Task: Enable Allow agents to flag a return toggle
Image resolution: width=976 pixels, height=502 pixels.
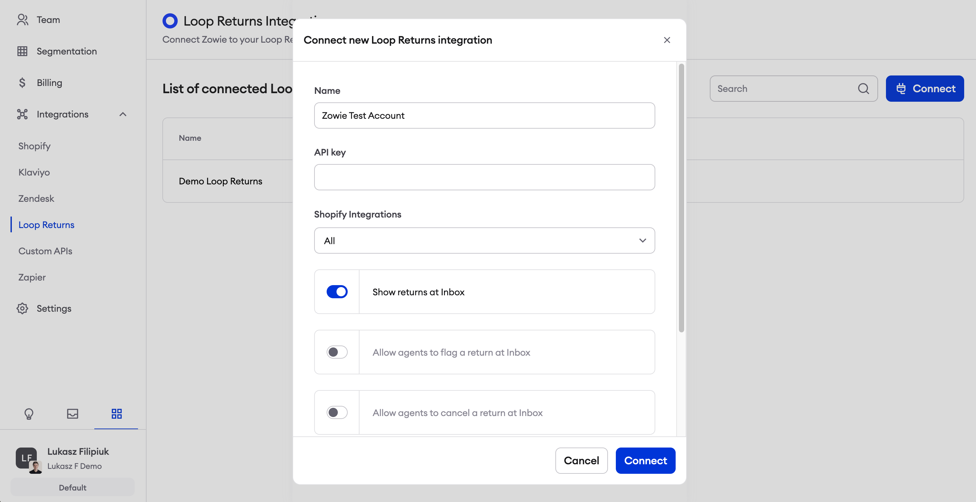Action: [x=337, y=352]
